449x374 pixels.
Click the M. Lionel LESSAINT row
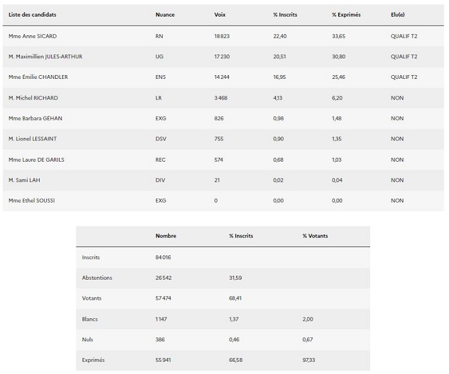pos(223,139)
